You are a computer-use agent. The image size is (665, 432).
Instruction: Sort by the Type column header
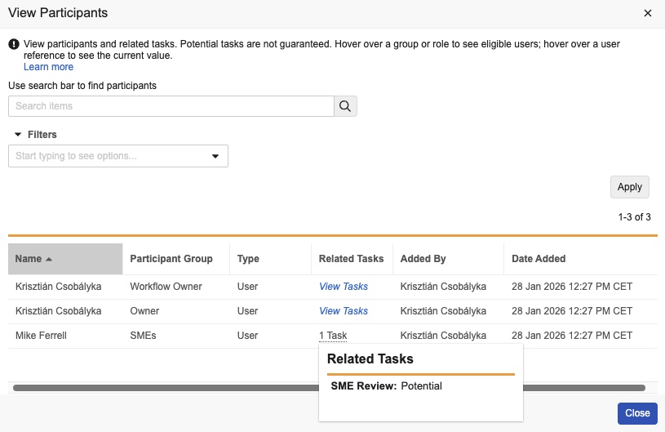coord(248,259)
